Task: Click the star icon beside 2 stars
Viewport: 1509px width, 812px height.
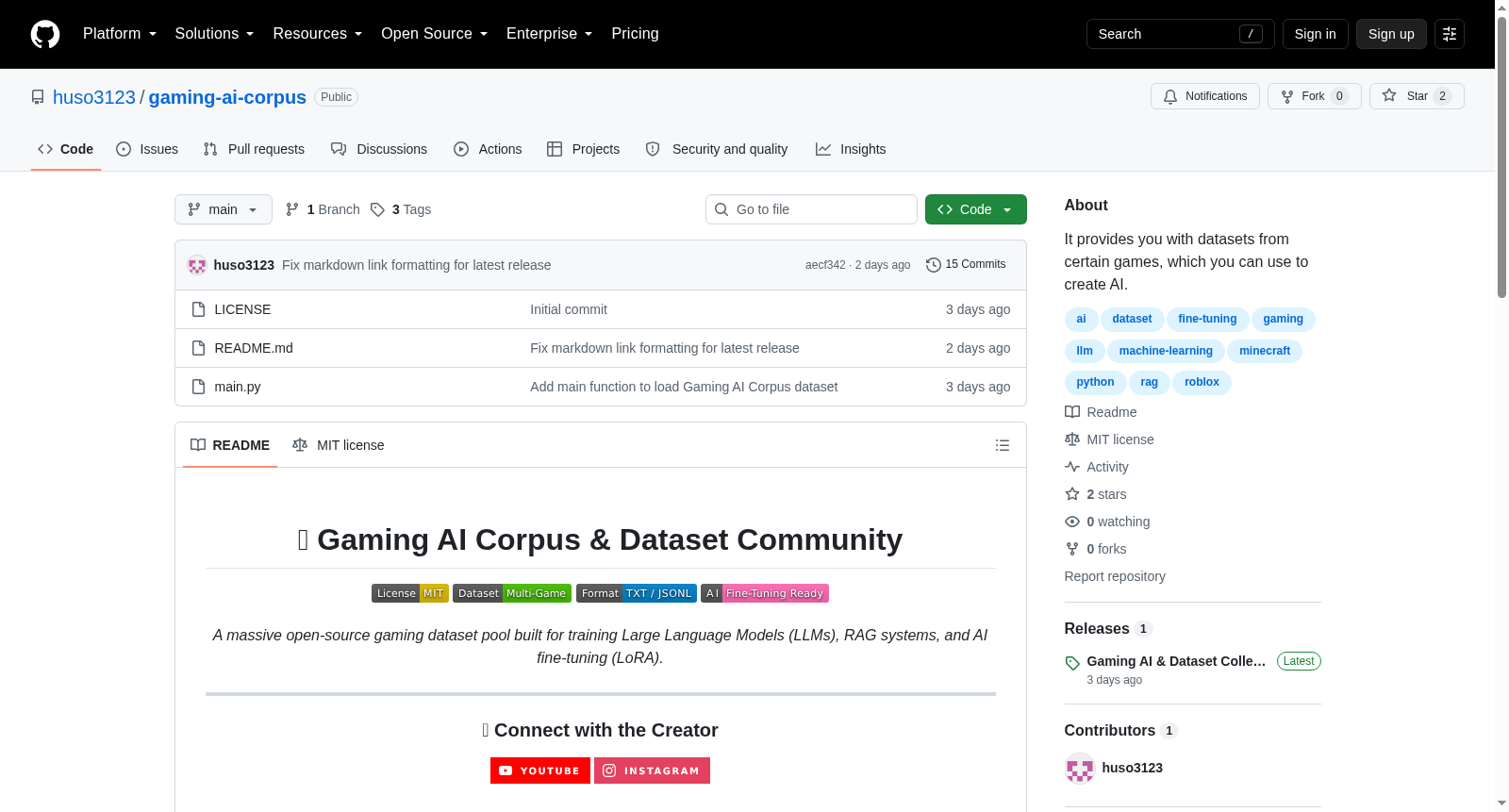Action: 1072,494
